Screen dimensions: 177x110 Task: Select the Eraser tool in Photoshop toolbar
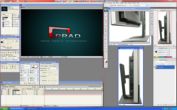(x=106, y=34)
